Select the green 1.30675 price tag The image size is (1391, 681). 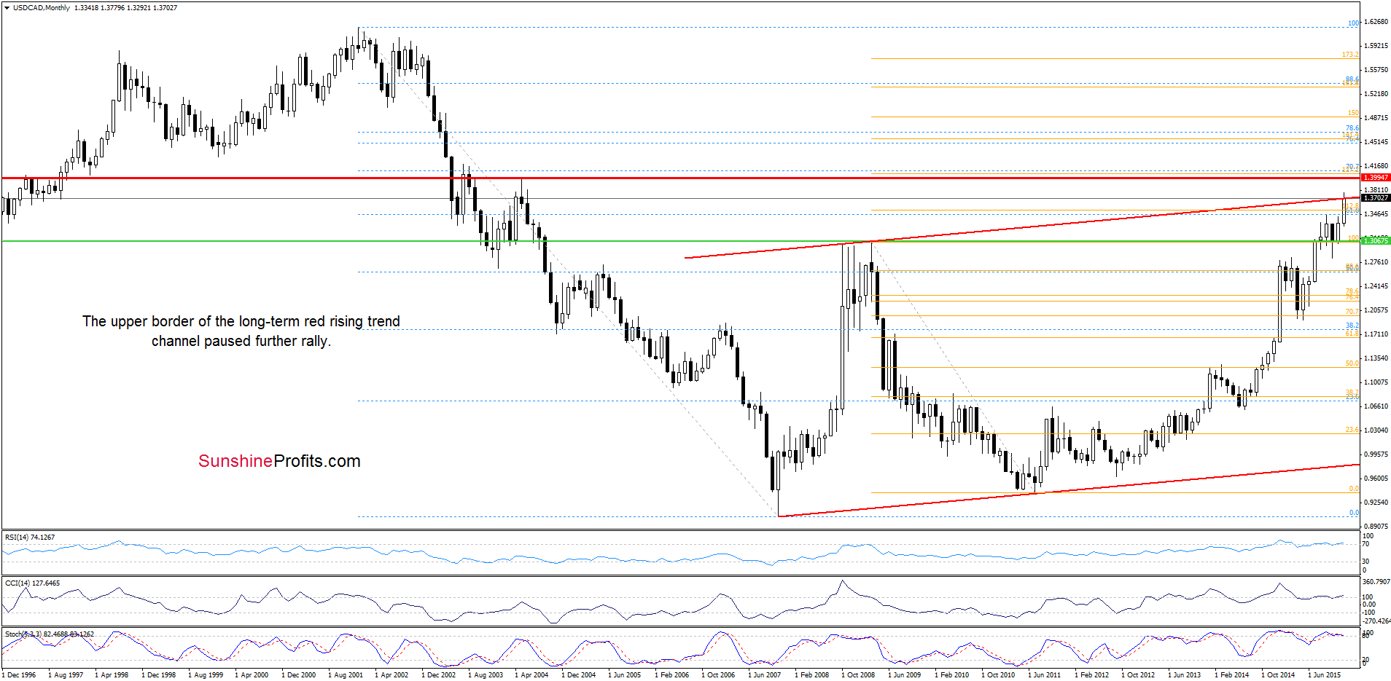coord(1376,241)
